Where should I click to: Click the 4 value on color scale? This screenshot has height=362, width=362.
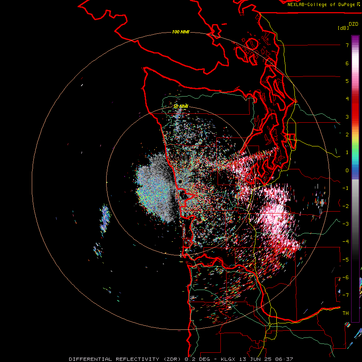(x=347, y=99)
